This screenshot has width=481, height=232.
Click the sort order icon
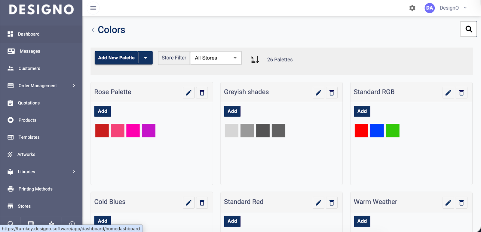click(255, 59)
